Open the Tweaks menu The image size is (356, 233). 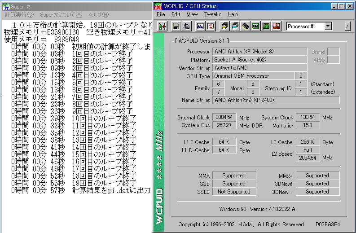(x=213, y=14)
